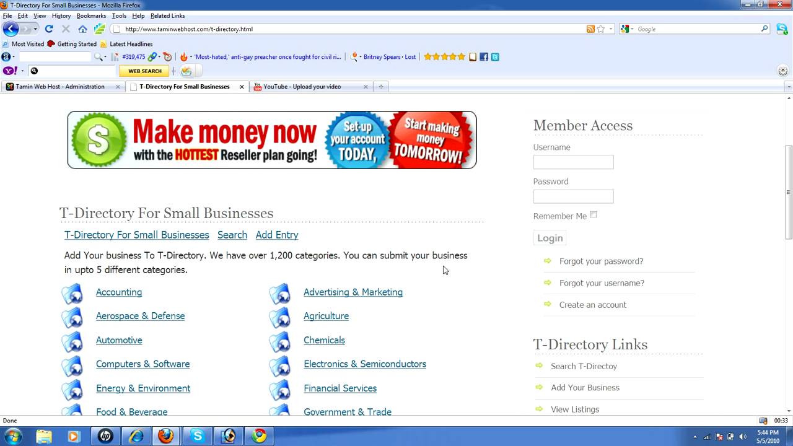Open Google Chrome from the taskbar
Viewport: 793px width, 446px height.
tap(260, 436)
